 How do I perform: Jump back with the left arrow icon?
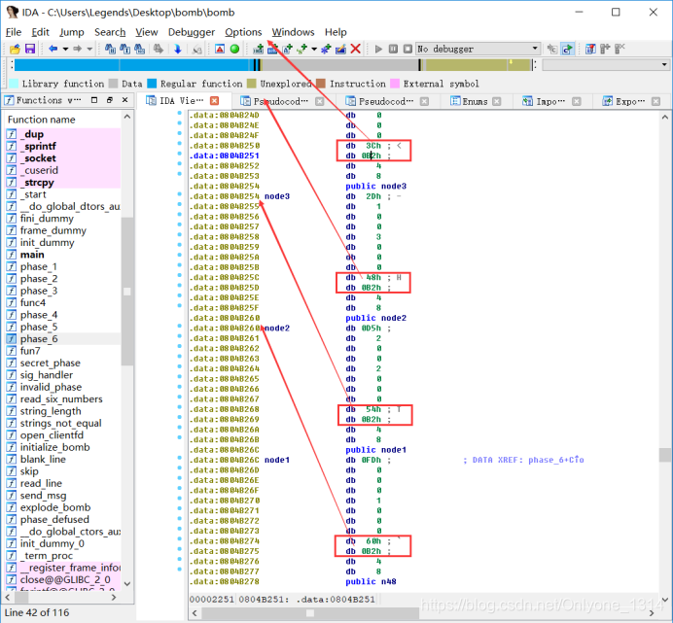[53, 49]
